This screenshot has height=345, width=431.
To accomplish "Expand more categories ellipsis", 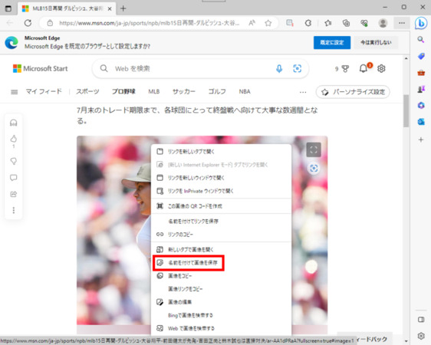I will 303,92.
